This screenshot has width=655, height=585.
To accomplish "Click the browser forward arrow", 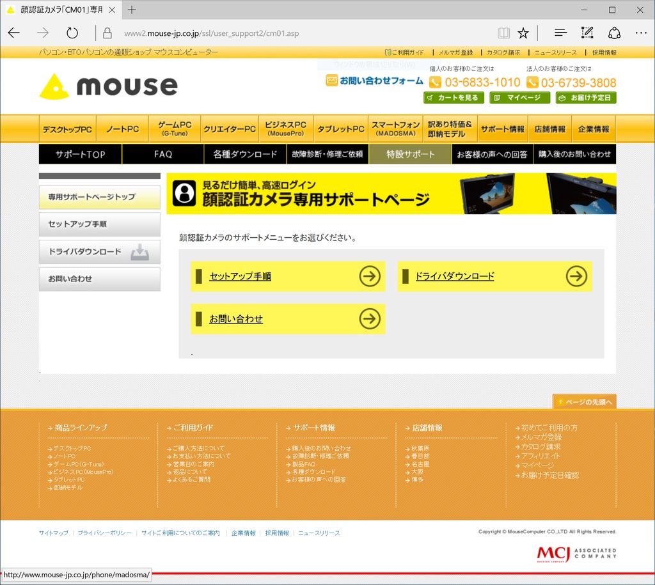I will coord(43,33).
